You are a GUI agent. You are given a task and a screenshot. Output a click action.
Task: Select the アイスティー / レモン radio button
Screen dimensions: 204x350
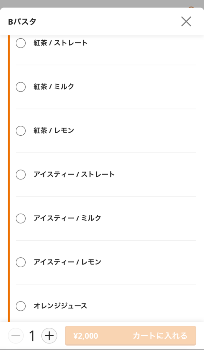pos(21,262)
